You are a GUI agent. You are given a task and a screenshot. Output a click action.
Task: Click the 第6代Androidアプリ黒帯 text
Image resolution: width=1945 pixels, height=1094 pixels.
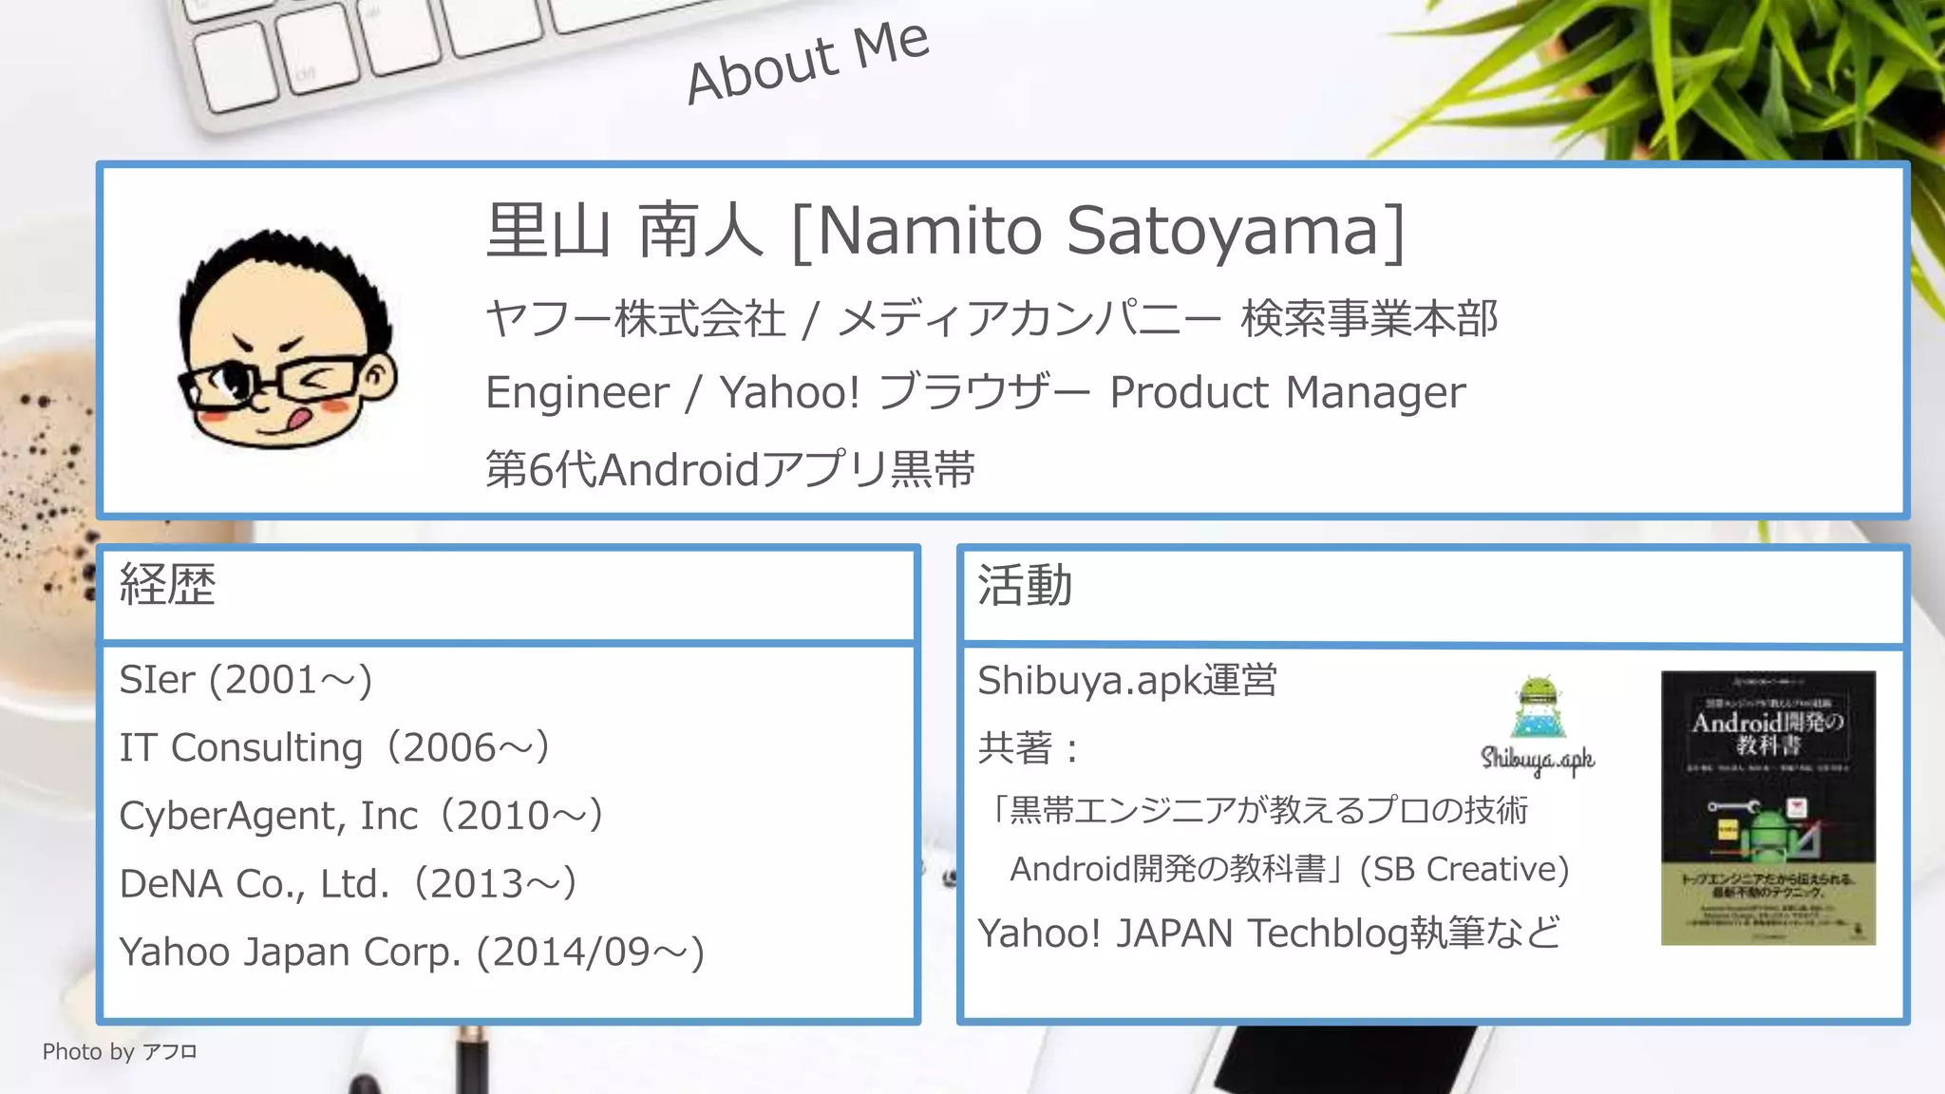click(729, 469)
